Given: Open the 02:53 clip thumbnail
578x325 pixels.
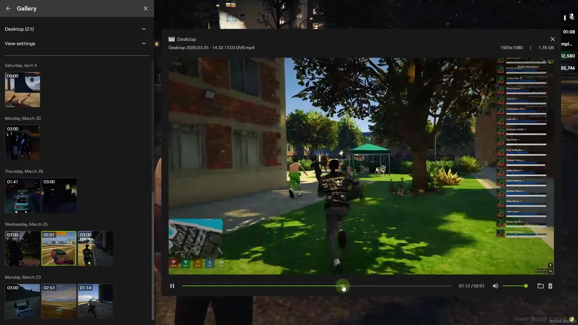Looking at the screenshot, I should click(x=59, y=301).
